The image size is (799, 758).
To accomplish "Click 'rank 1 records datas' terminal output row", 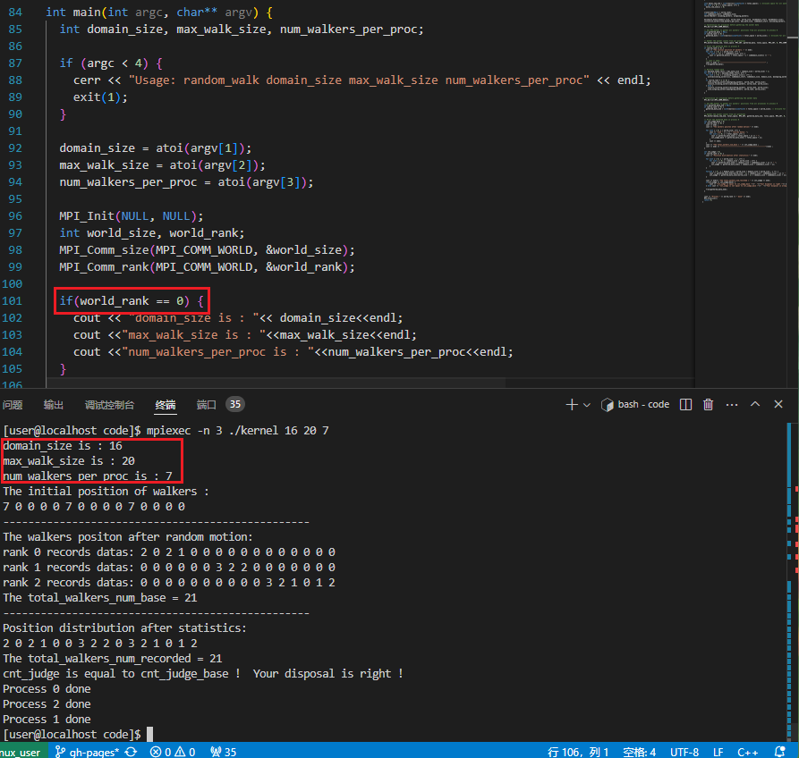I will [x=169, y=567].
